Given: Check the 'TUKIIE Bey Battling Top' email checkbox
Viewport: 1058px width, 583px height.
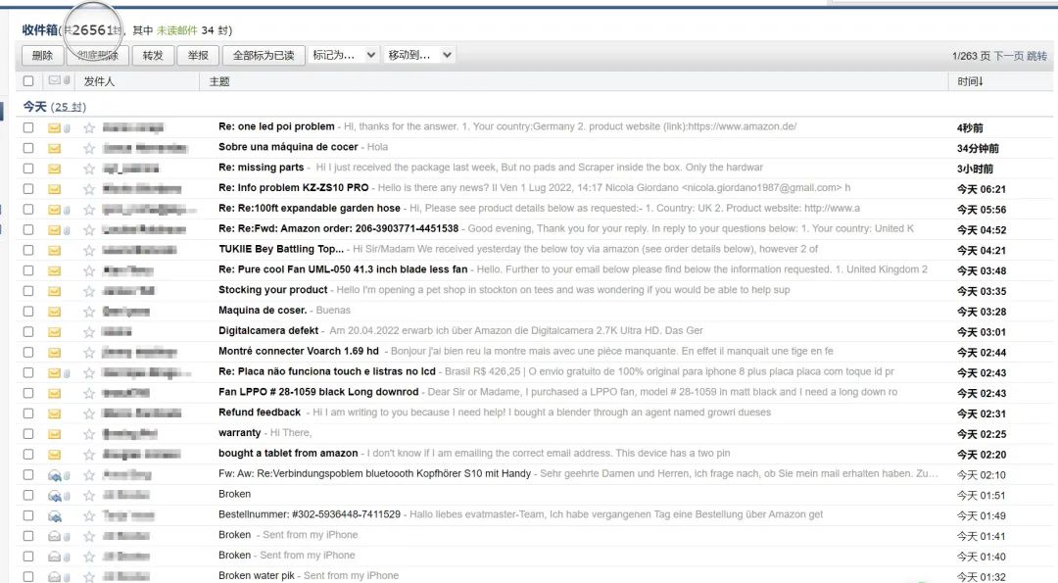Looking at the screenshot, I should pyautogui.click(x=27, y=250).
